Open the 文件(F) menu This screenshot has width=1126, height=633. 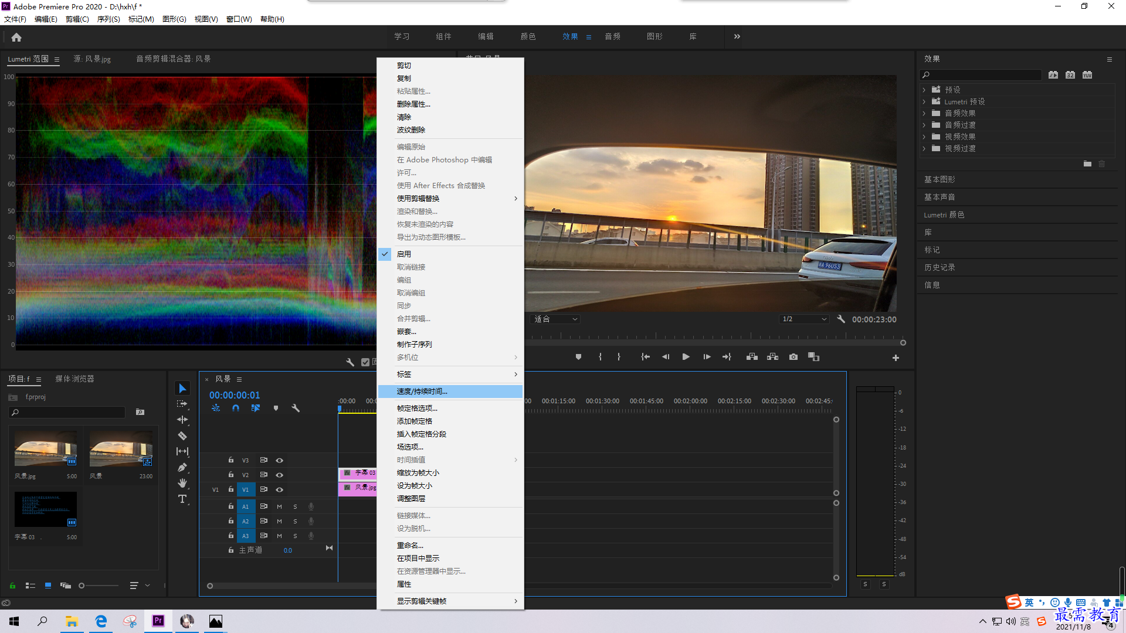click(x=15, y=19)
